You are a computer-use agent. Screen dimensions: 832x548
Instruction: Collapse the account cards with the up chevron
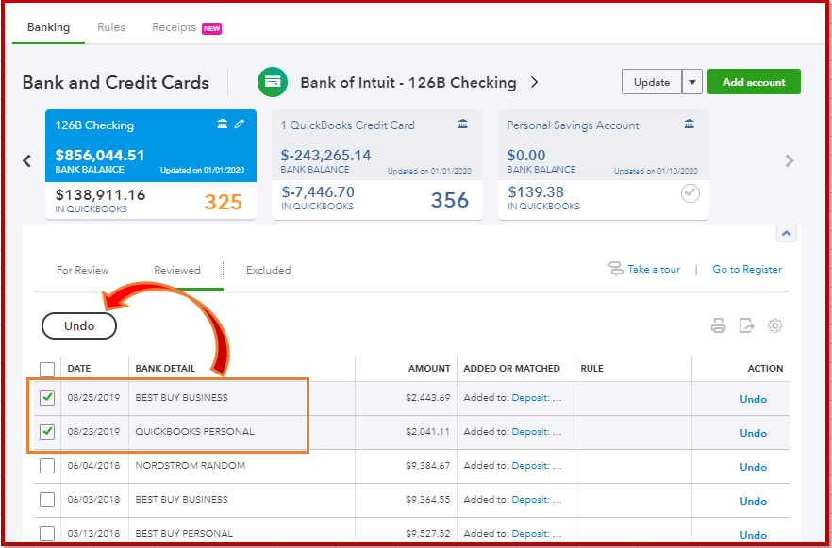[x=787, y=233]
